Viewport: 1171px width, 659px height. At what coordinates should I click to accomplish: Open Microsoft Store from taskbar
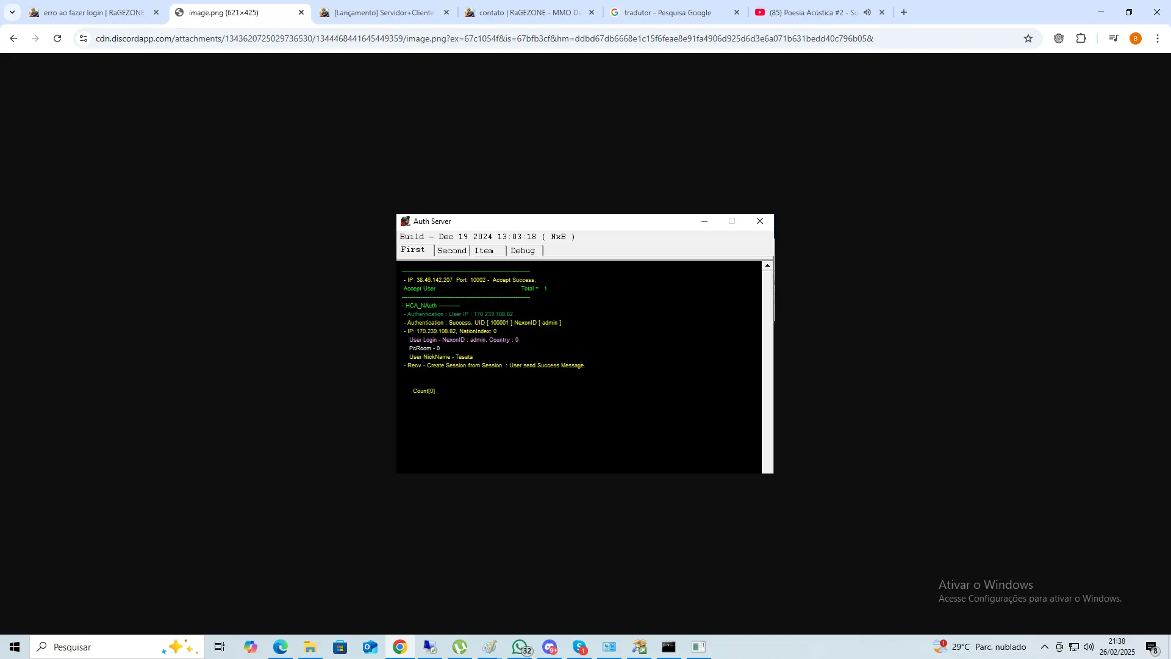point(340,647)
